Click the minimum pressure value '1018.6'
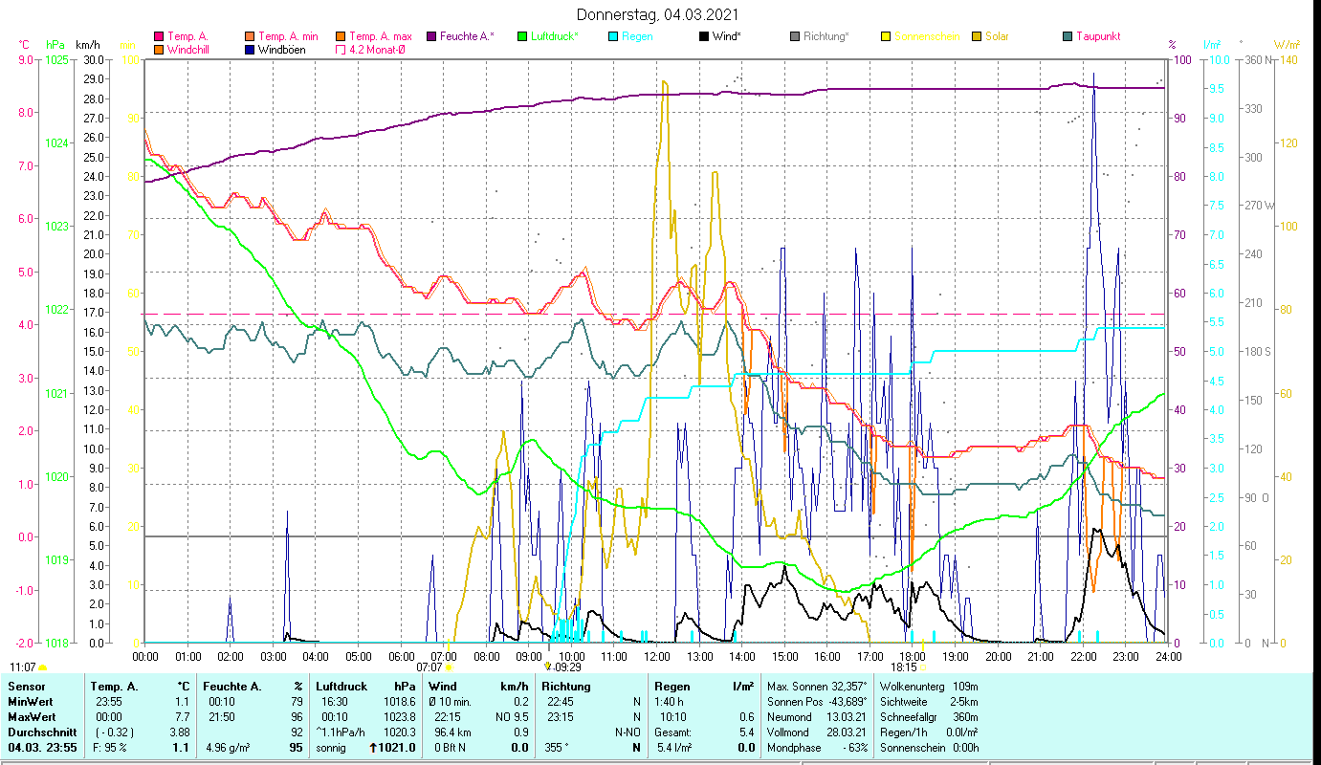1321x765 pixels. point(398,702)
